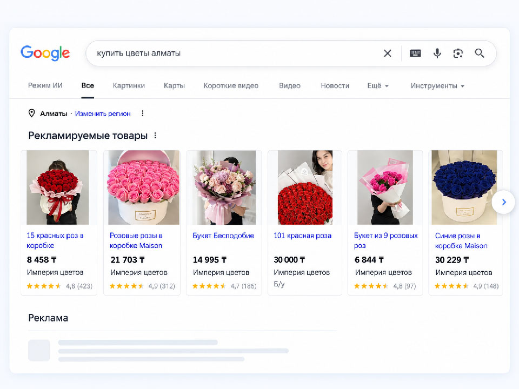
Task: Open three-dot menu next to Изменить регион
Action: tap(143, 113)
